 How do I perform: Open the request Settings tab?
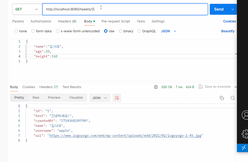coord(158,21)
